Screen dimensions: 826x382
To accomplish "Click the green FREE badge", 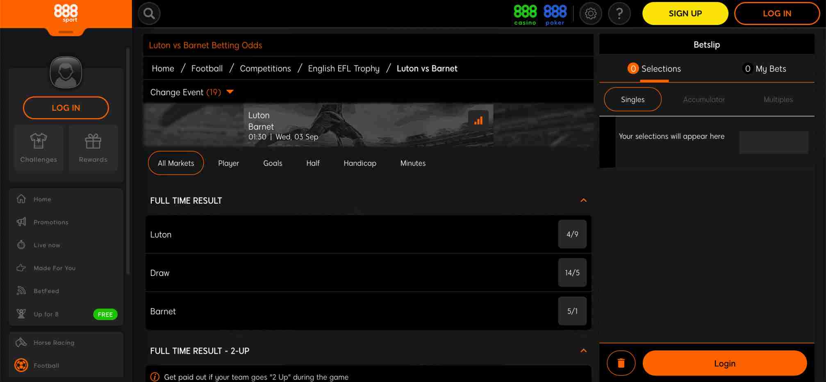I will tap(105, 314).
